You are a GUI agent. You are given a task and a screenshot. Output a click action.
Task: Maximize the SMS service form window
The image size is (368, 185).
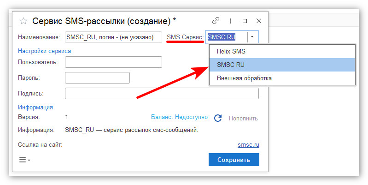click(x=245, y=21)
